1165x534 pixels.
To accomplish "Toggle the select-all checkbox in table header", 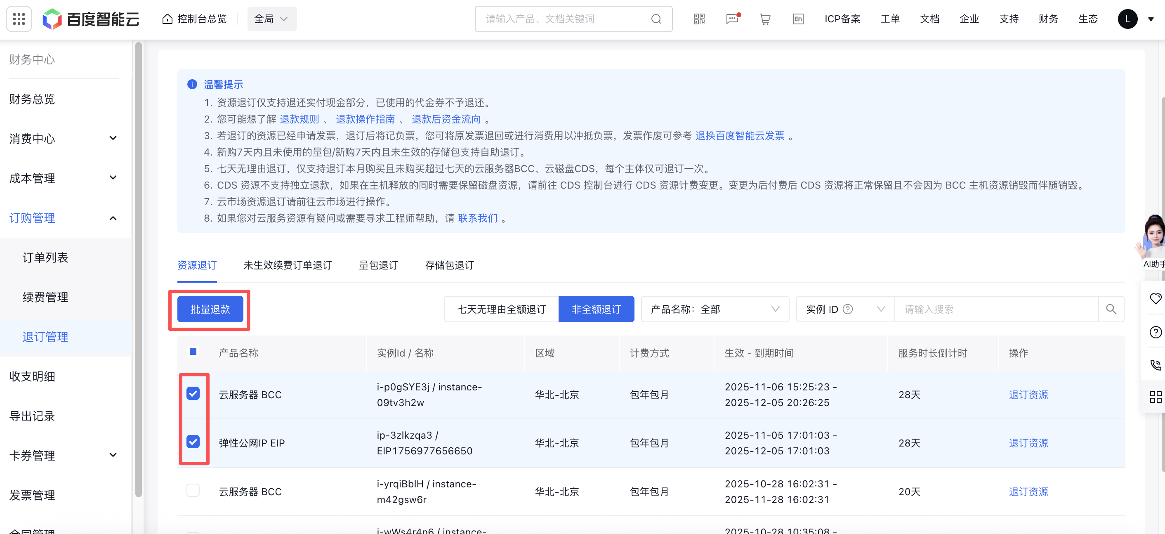I will click(193, 352).
